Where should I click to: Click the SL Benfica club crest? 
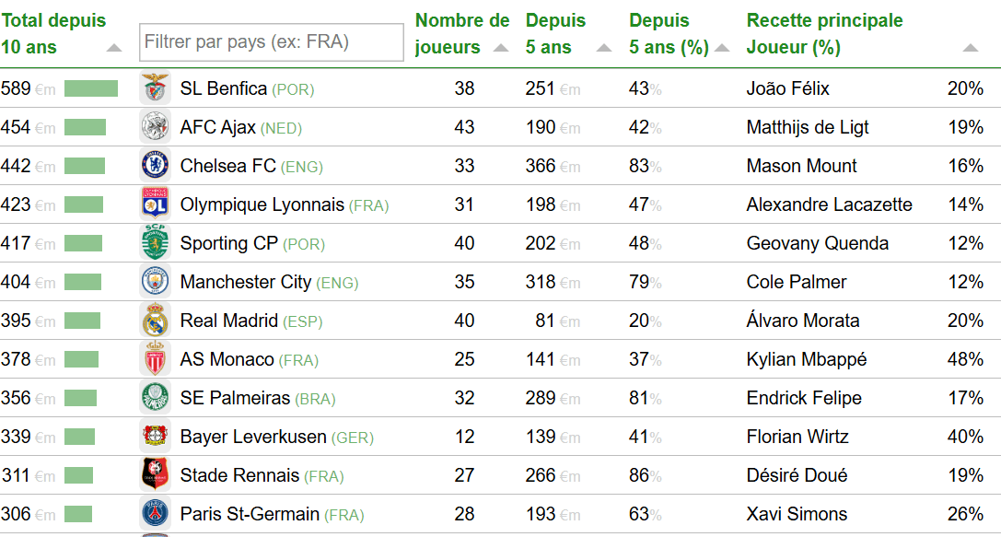[155, 88]
